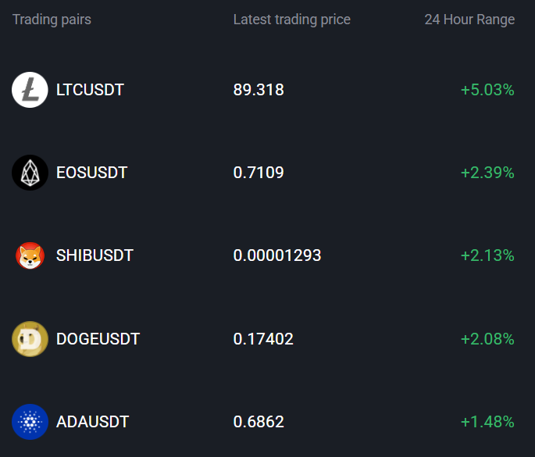Open the DOGEUSDT trading pair

coord(98,339)
